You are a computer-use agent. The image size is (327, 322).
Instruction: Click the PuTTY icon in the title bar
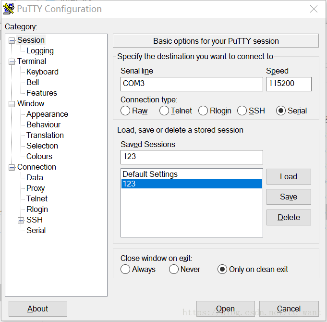(x=9, y=9)
